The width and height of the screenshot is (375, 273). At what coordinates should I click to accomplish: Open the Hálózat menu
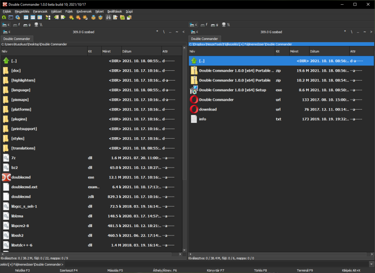(x=56, y=11)
